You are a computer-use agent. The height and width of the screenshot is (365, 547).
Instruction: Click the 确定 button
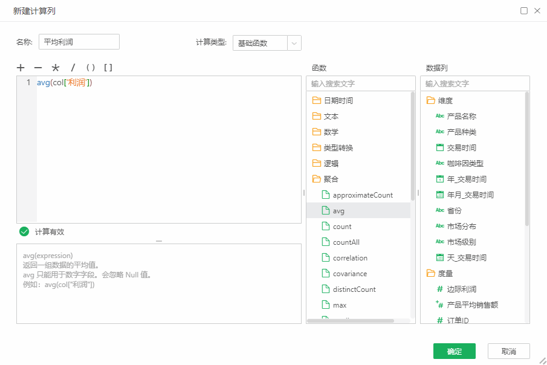pos(454,351)
